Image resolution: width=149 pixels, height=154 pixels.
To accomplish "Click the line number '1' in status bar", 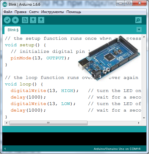I will (5, 149).
